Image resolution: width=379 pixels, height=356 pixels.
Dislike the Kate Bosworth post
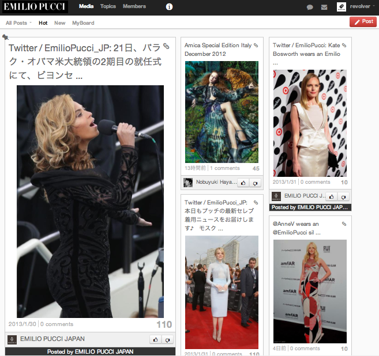point(343,197)
